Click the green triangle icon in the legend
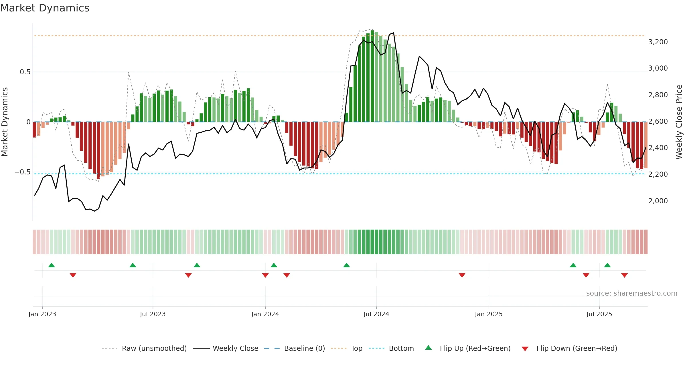The image size is (687, 386). pyautogui.click(x=429, y=348)
